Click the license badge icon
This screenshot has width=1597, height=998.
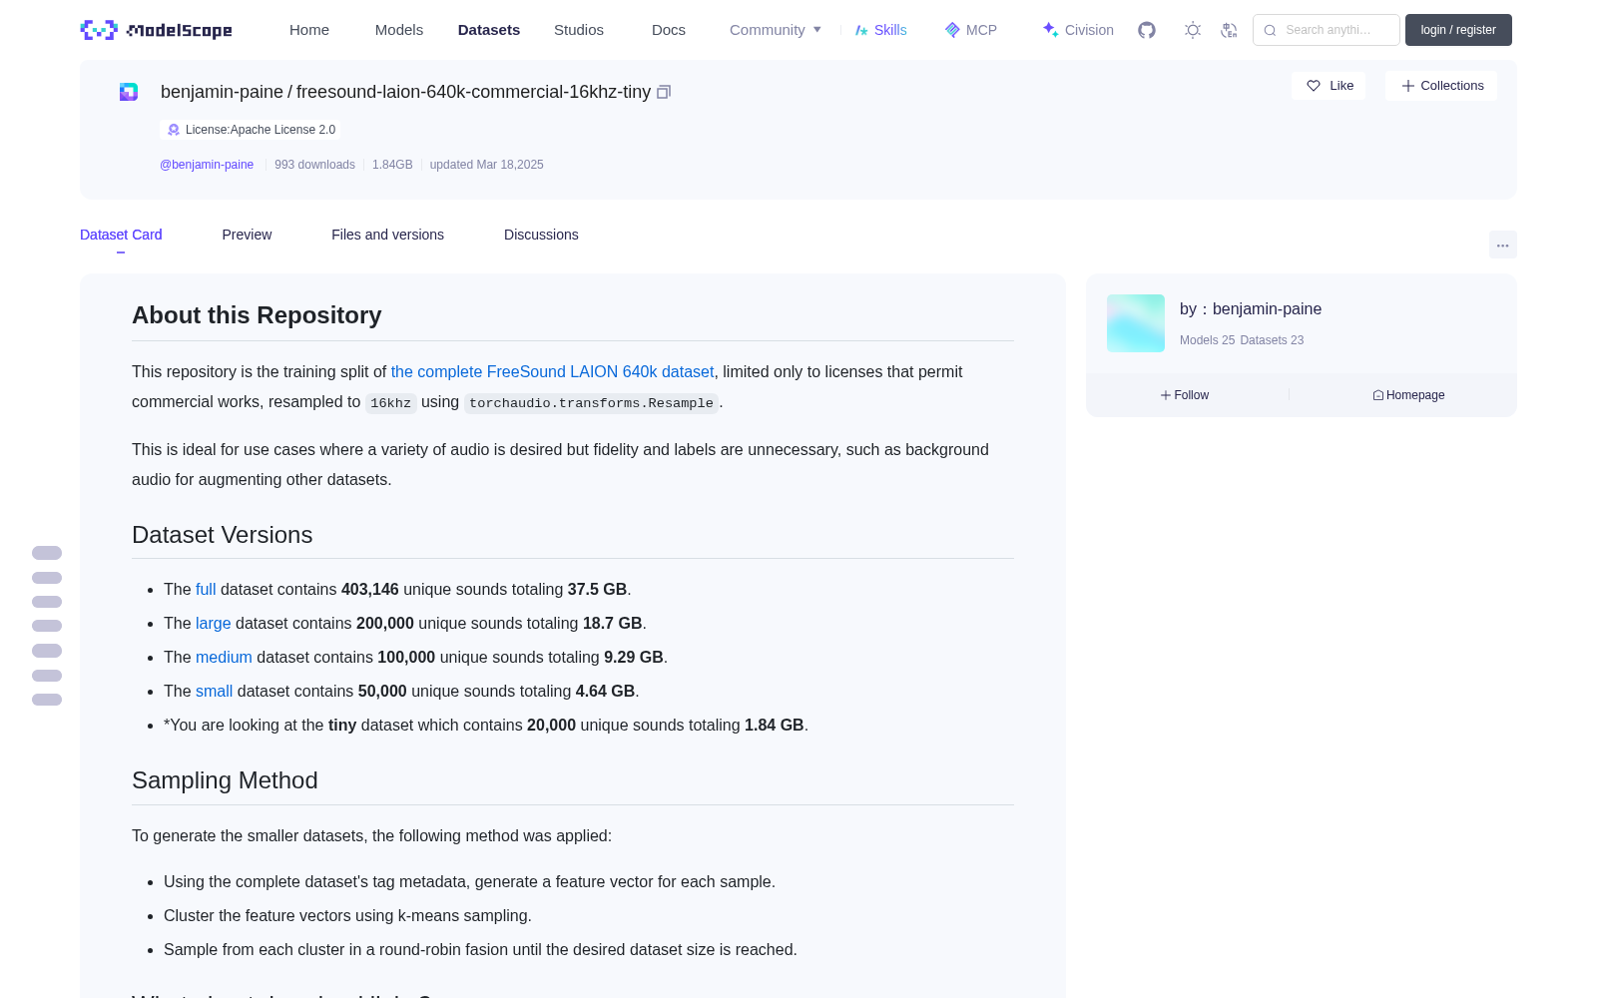174,130
